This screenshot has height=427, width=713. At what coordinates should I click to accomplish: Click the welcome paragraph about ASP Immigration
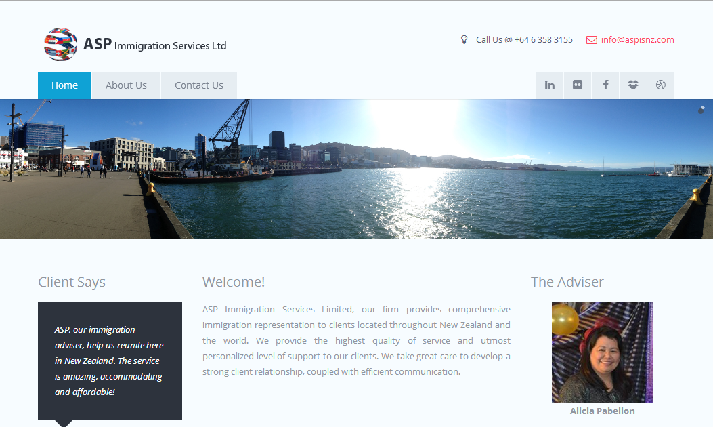click(356, 340)
